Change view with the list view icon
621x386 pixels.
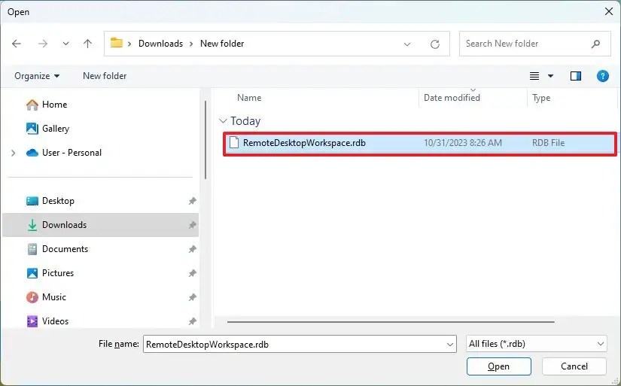pos(534,76)
